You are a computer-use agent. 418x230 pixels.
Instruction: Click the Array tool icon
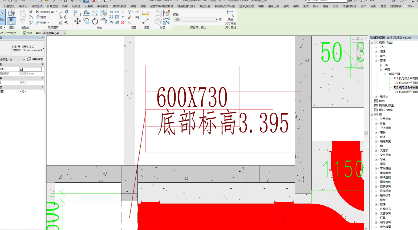[x=111, y=17]
